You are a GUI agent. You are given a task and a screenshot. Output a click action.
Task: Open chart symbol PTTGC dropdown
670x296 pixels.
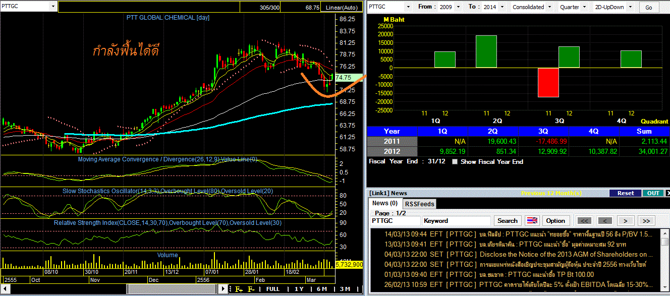pyautogui.click(x=53, y=7)
